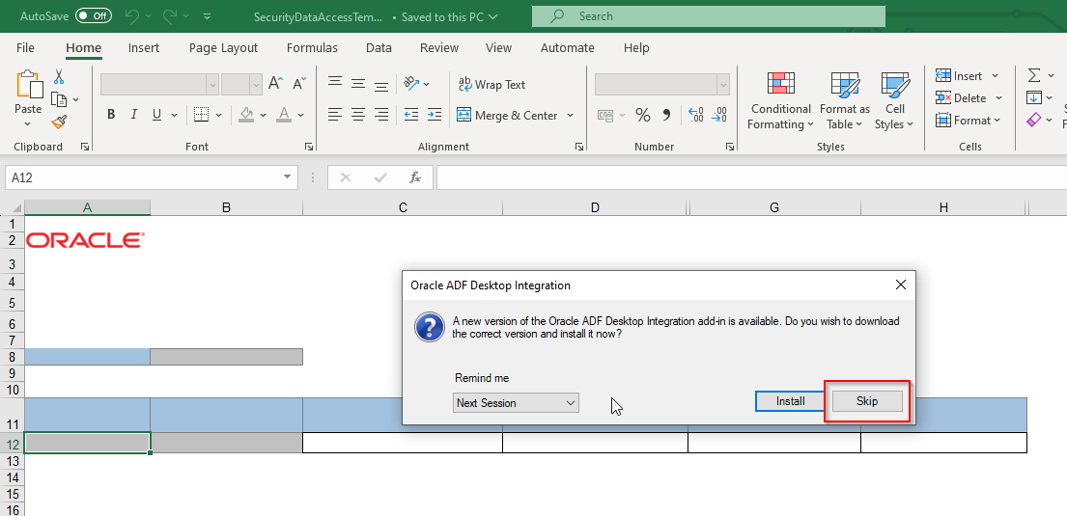The width and height of the screenshot is (1067, 516).
Task: Open the Help tab
Action: click(x=636, y=47)
